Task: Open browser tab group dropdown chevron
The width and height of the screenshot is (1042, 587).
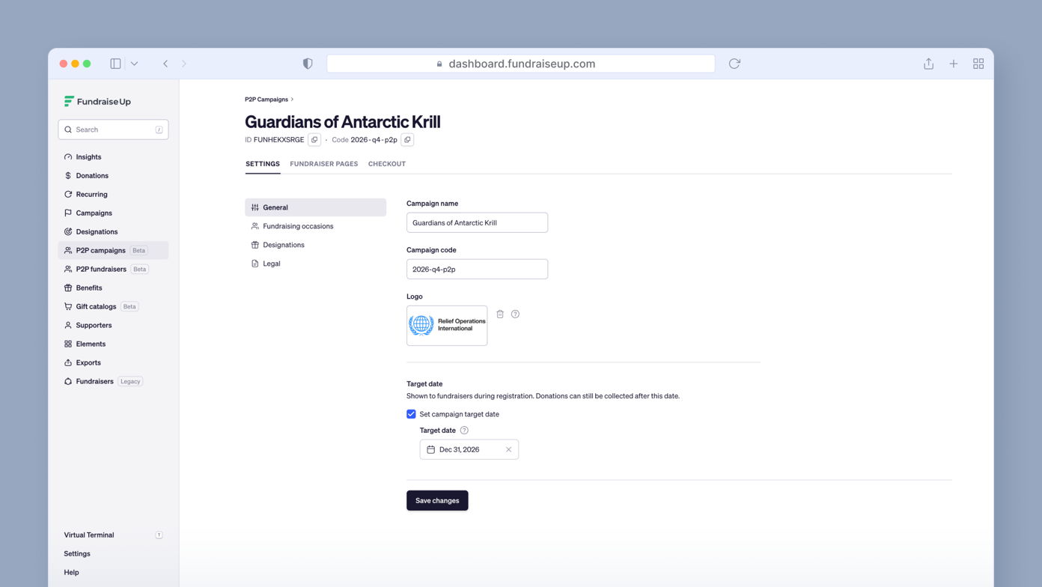Action: (x=134, y=64)
